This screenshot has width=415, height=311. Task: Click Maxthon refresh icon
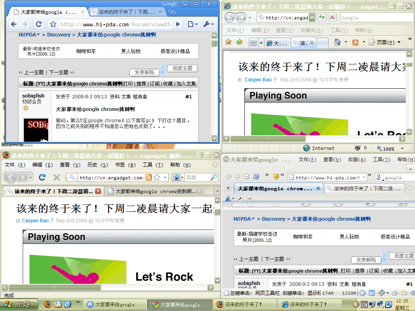[256, 177]
